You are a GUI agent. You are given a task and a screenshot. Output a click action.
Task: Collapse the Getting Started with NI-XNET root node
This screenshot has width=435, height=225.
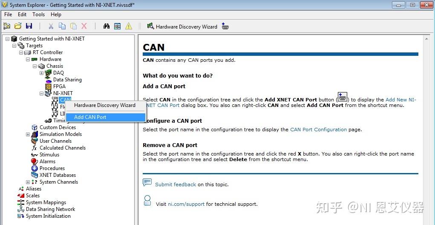pos(8,39)
